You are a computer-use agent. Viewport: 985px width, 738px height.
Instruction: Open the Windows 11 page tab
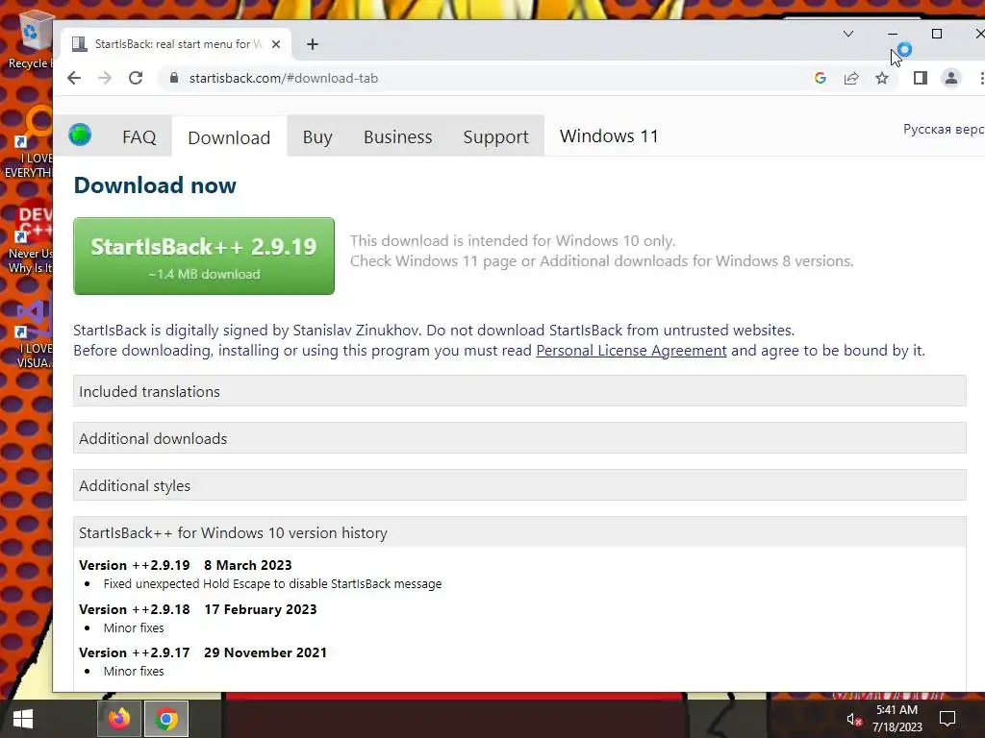609,136
